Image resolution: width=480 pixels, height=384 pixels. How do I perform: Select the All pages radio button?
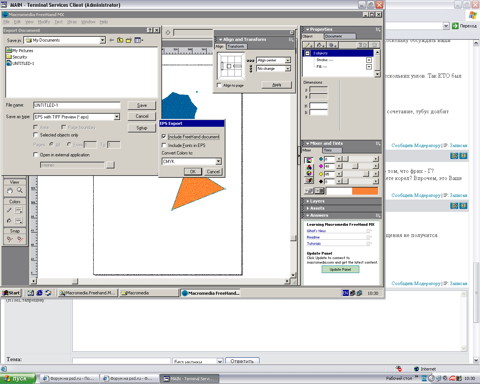click(x=52, y=145)
